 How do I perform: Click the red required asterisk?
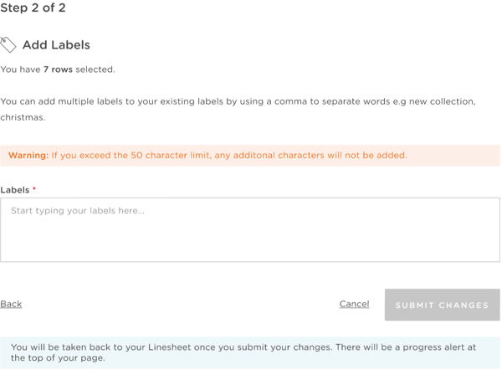34,188
